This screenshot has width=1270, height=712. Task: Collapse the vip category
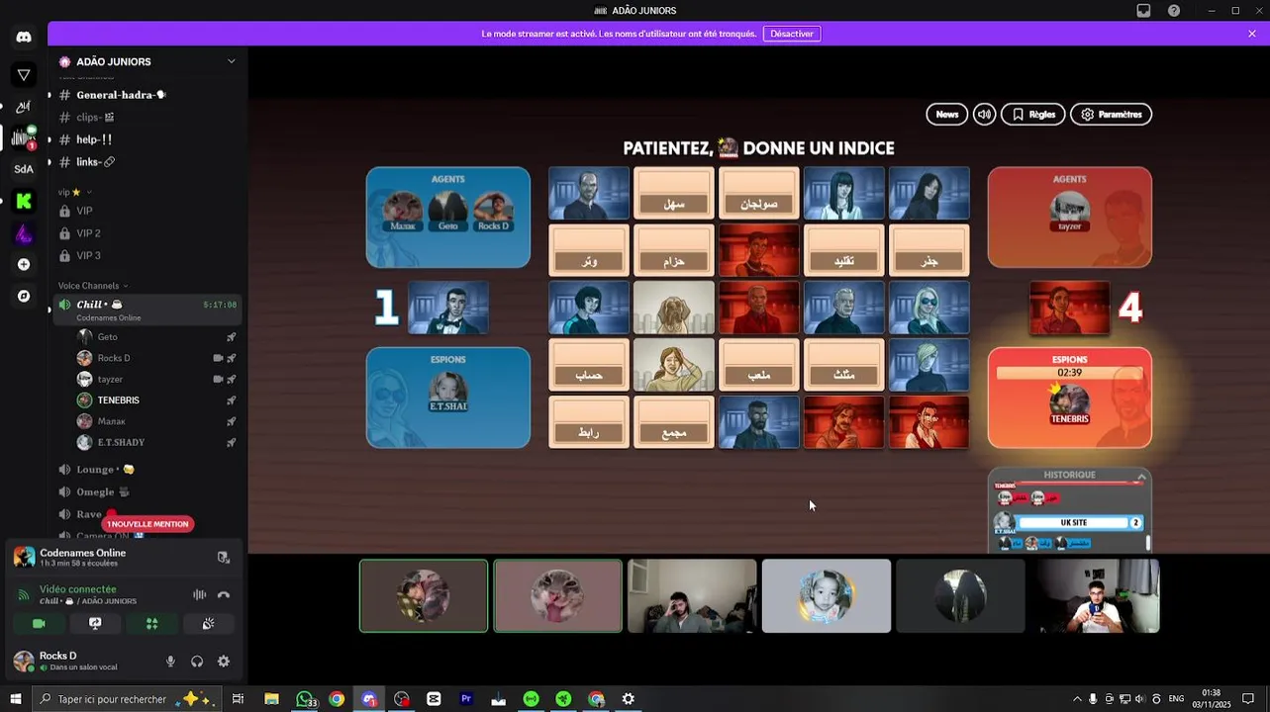click(x=74, y=192)
